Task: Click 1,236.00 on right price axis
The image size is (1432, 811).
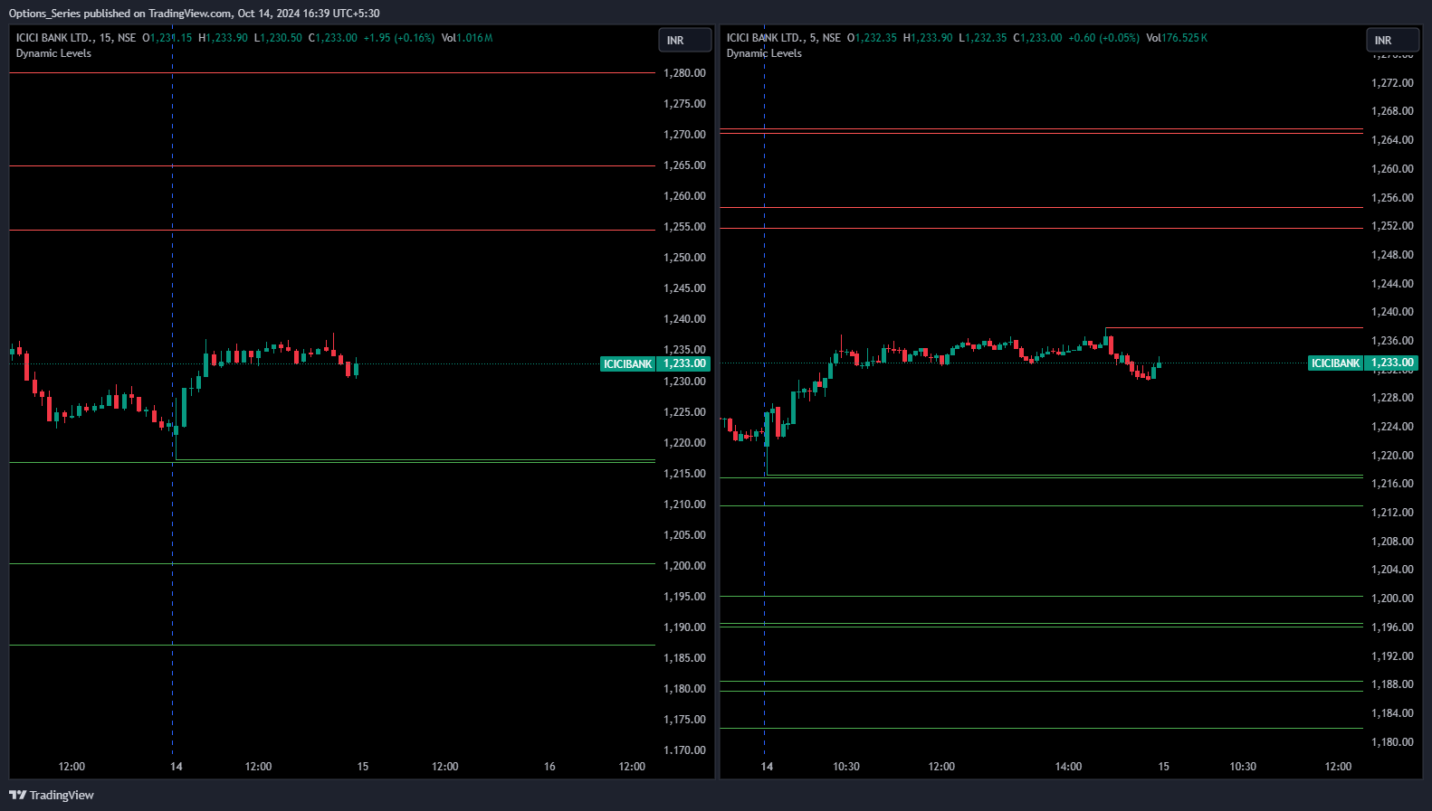Action: pyautogui.click(x=1392, y=341)
